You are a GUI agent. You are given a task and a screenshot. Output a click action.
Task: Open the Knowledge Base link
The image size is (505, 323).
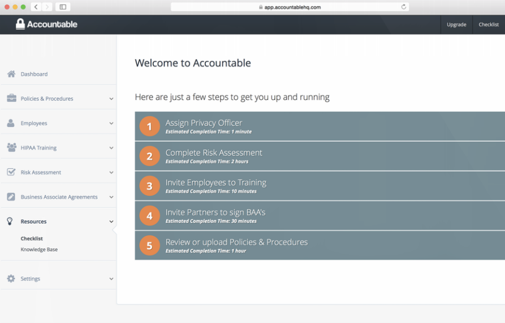pos(39,250)
